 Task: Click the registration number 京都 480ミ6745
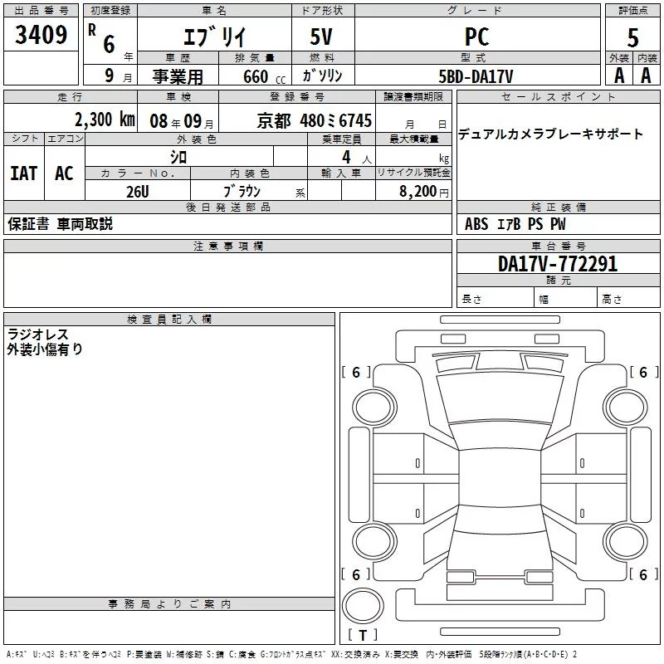[x=315, y=120]
